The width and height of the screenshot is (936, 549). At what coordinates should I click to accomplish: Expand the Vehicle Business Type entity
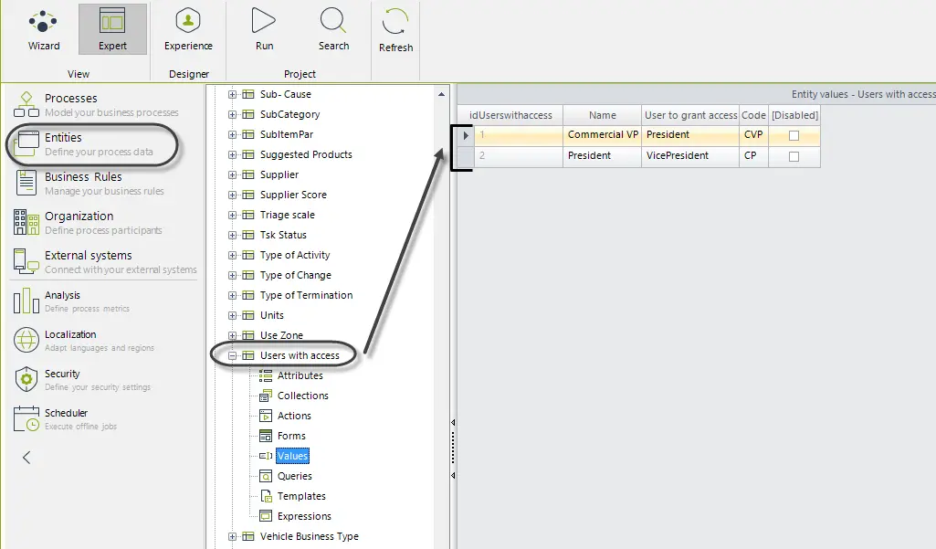point(232,536)
